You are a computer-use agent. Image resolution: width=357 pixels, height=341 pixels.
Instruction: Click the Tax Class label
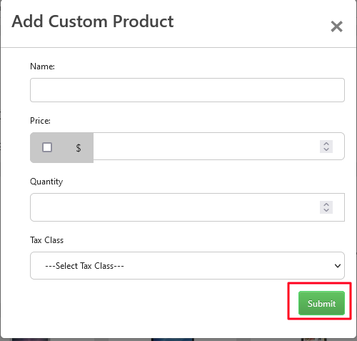tap(47, 240)
